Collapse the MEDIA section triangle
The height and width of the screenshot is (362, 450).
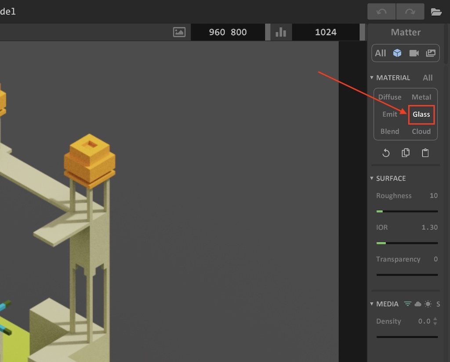(x=372, y=303)
